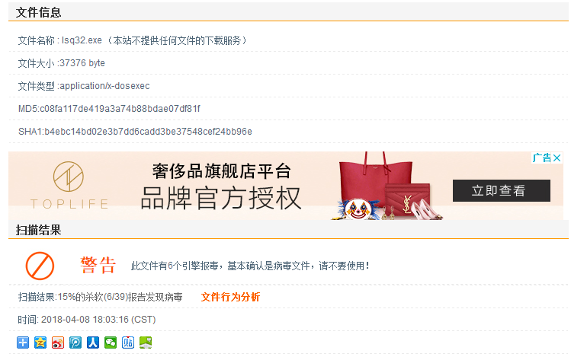
Task: Click the 广告 ad label
Action: coord(541,158)
